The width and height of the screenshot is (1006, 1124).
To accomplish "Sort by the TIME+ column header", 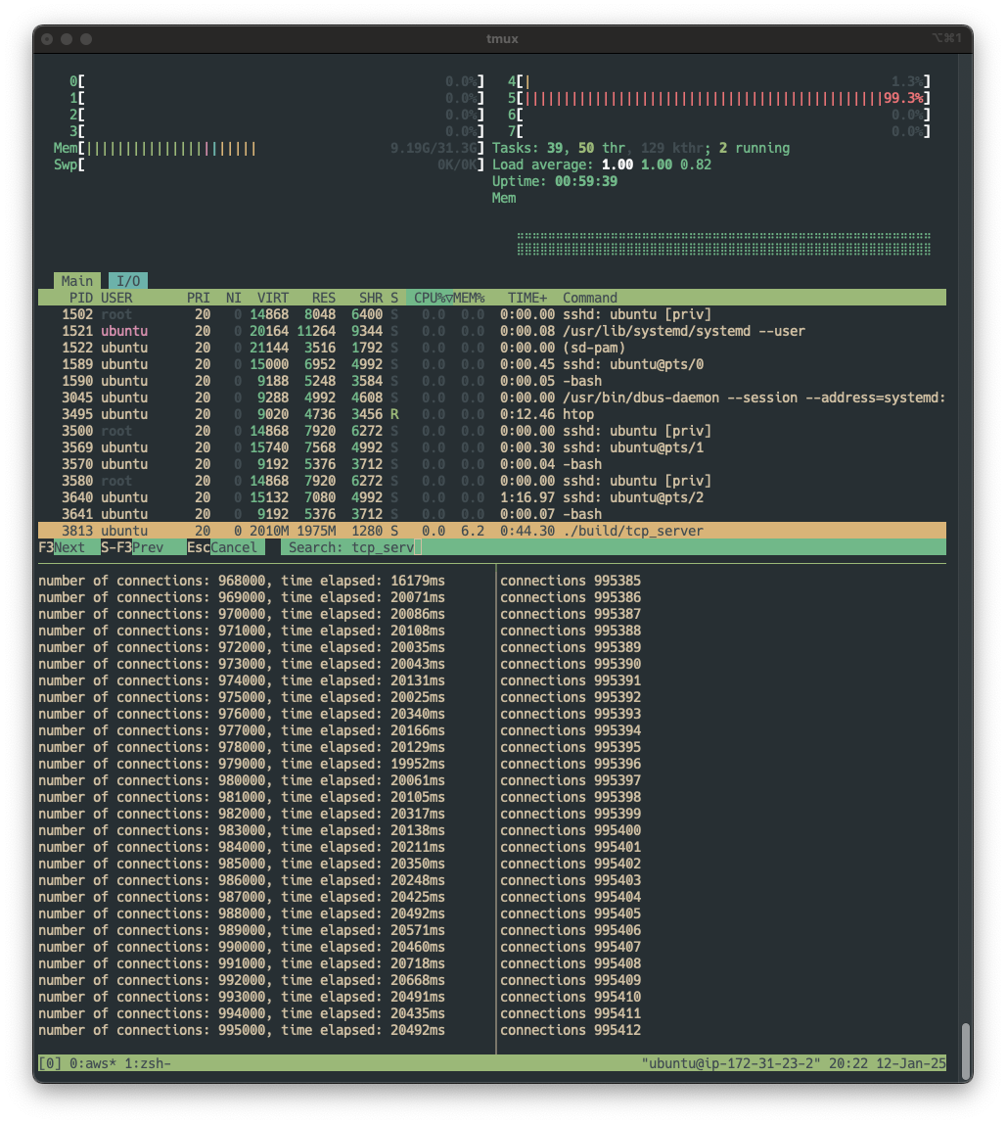I will pos(526,298).
